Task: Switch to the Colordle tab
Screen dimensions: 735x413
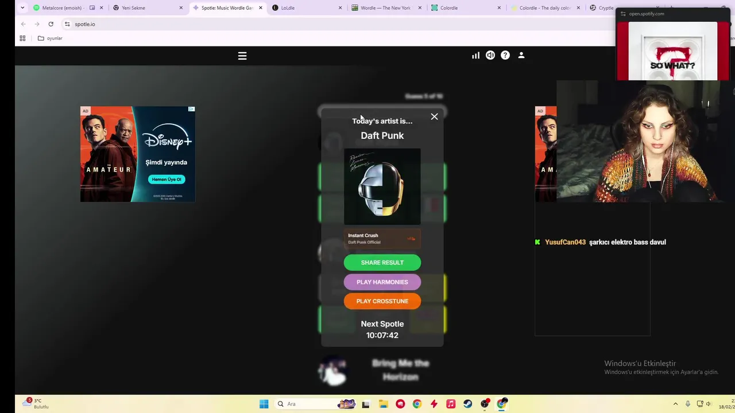Action: pos(465,8)
